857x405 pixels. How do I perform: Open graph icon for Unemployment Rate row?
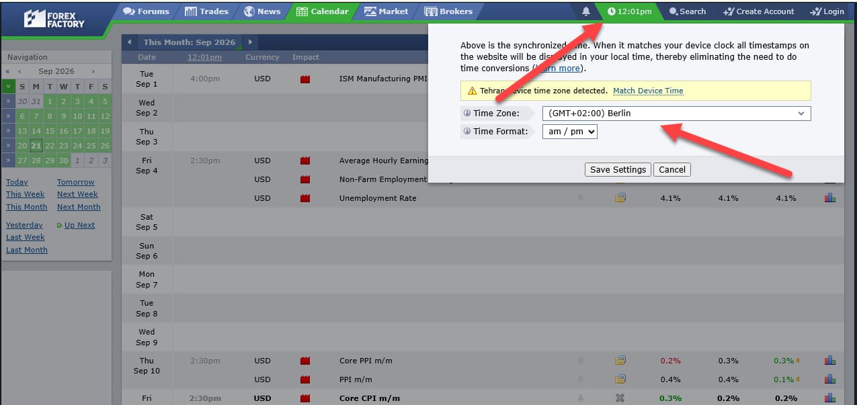830,198
